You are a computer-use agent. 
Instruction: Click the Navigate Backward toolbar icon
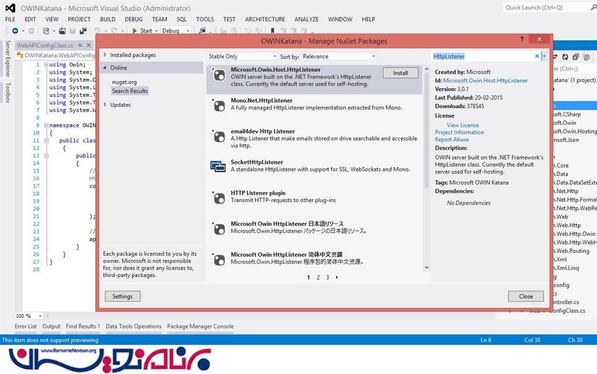(x=15, y=31)
